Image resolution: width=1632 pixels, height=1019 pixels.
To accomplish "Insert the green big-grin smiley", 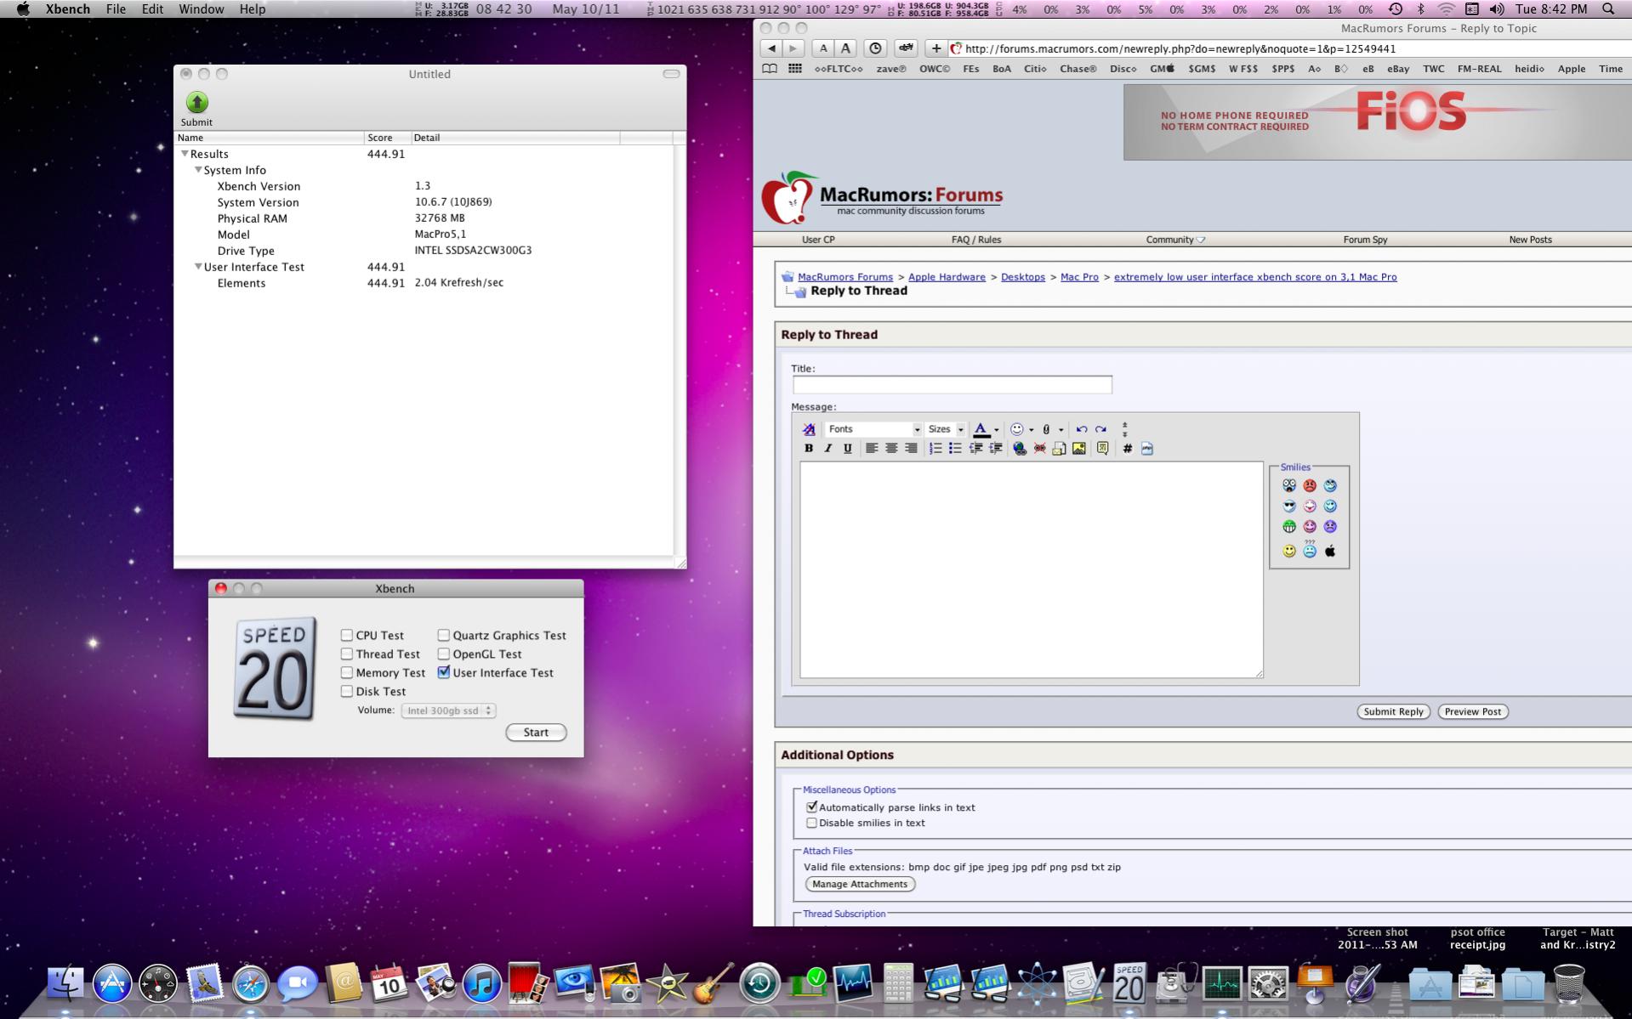I will 1289,526.
